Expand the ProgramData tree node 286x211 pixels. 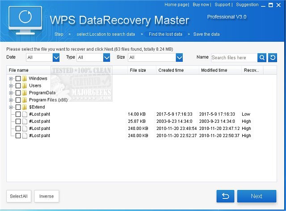point(11,93)
